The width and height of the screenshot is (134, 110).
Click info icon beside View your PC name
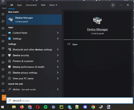point(9,78)
